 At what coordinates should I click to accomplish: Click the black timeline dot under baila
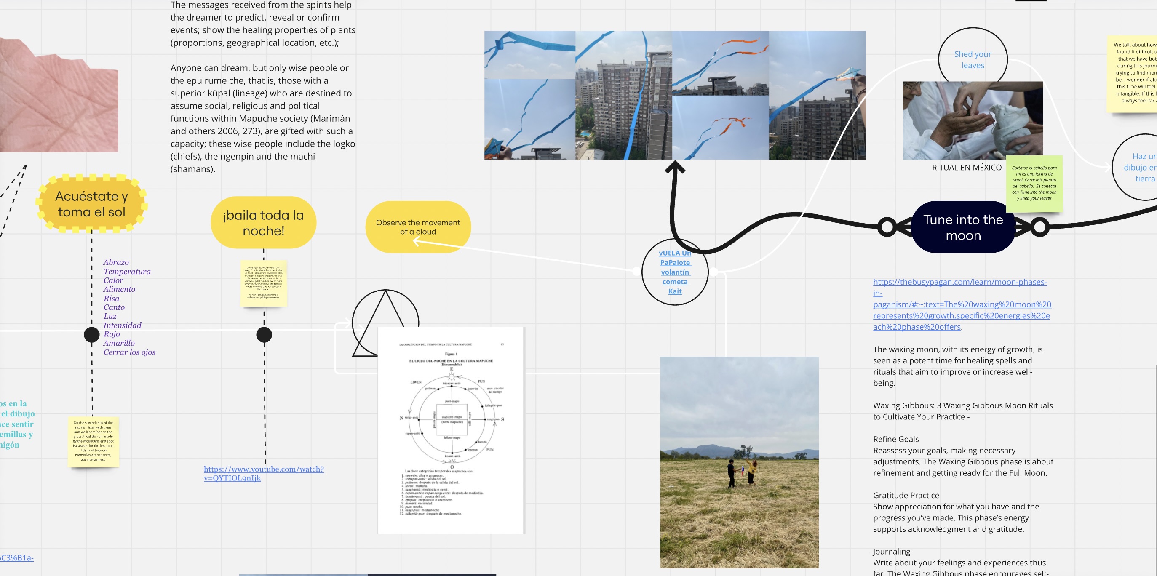pyautogui.click(x=264, y=334)
